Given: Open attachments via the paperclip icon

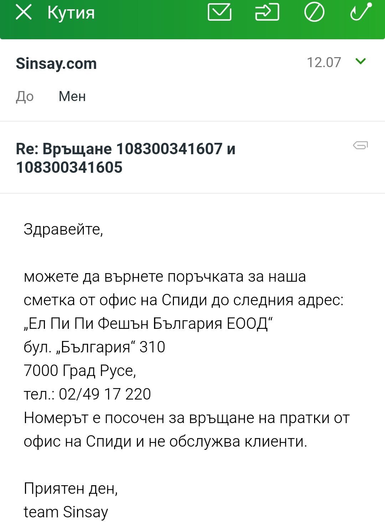Looking at the screenshot, I should (x=360, y=145).
